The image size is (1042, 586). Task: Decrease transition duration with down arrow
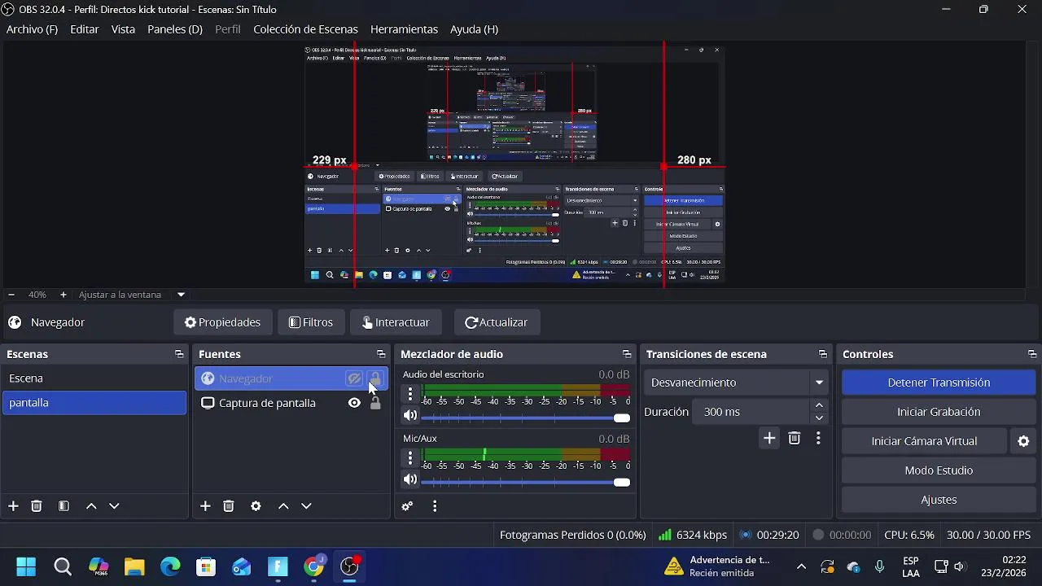pos(819,418)
